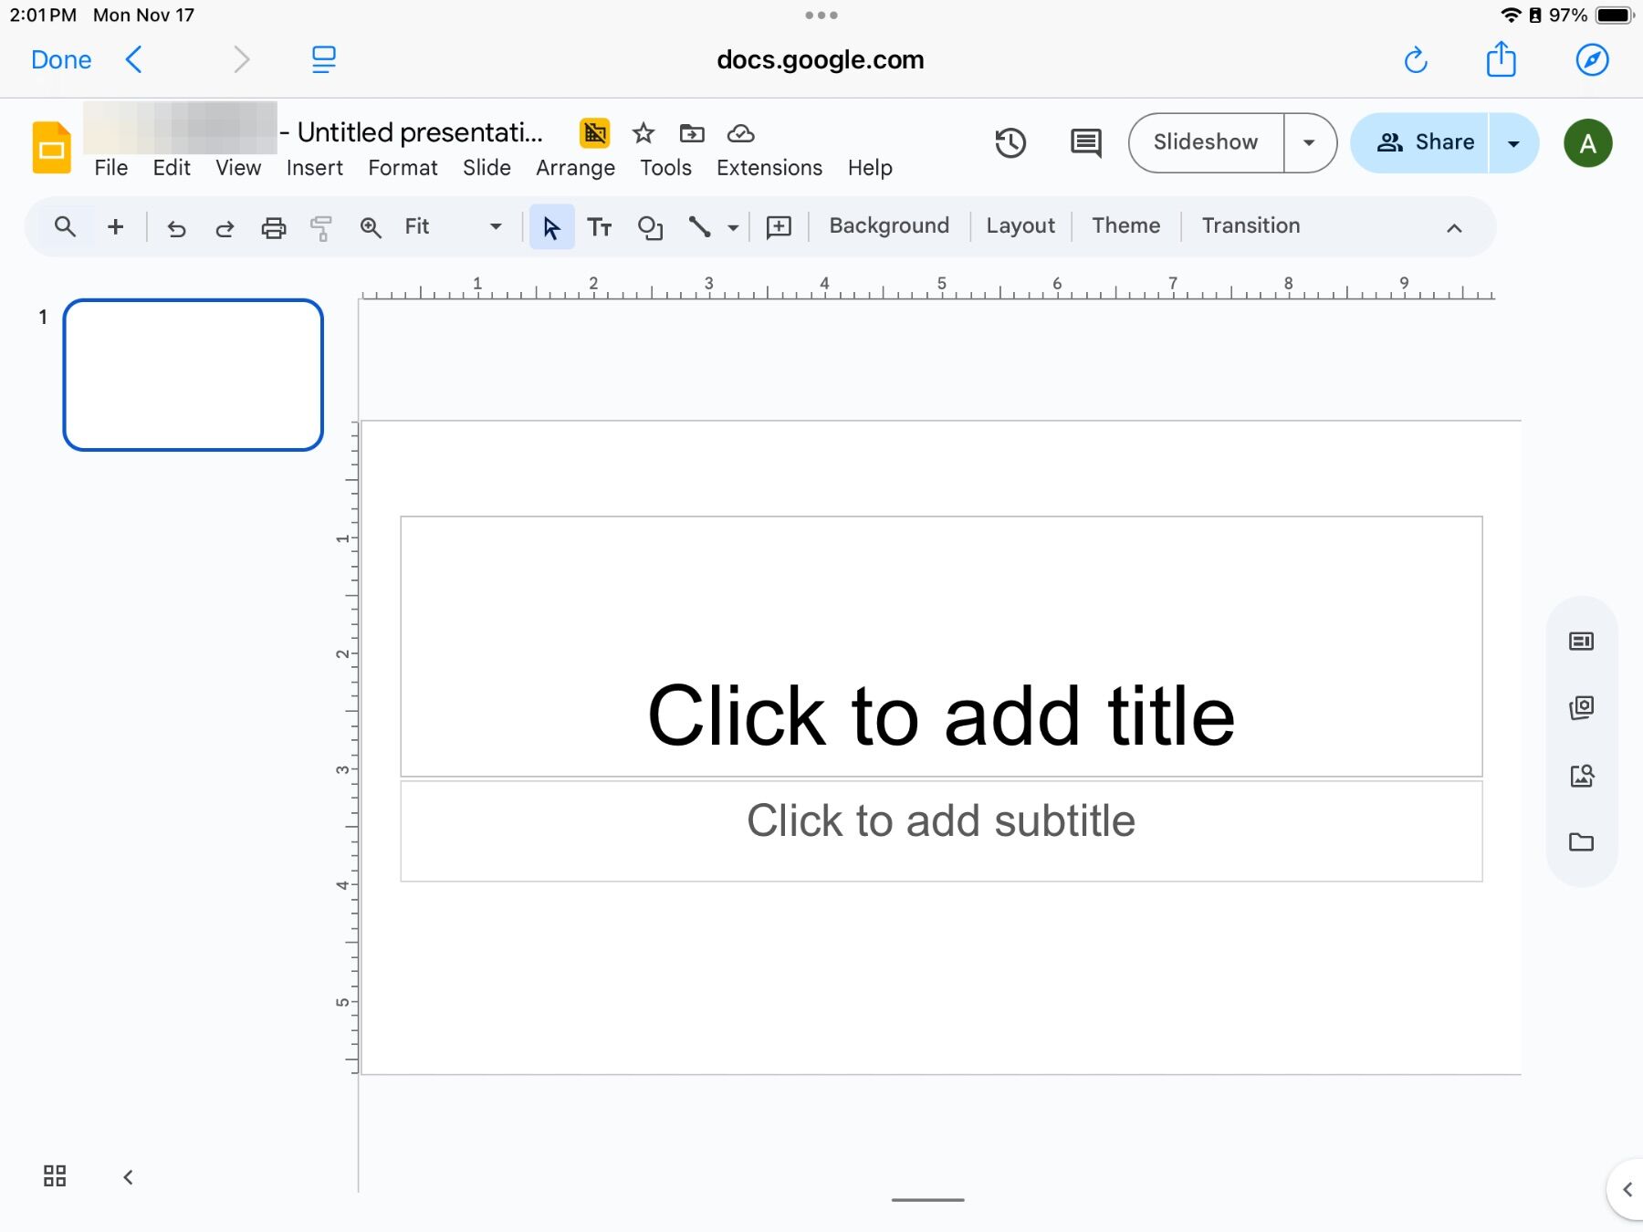Open page in Safari compass icon
Image resolution: width=1643 pixels, height=1232 pixels.
pos(1592,60)
